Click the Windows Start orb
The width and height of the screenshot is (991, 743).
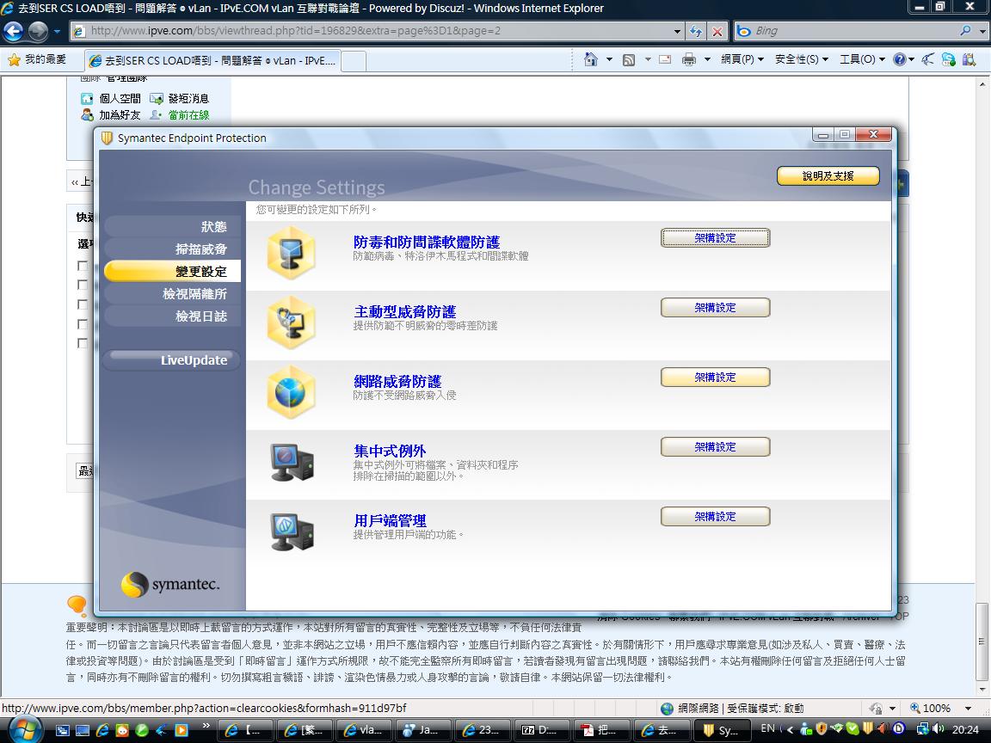click(26, 729)
